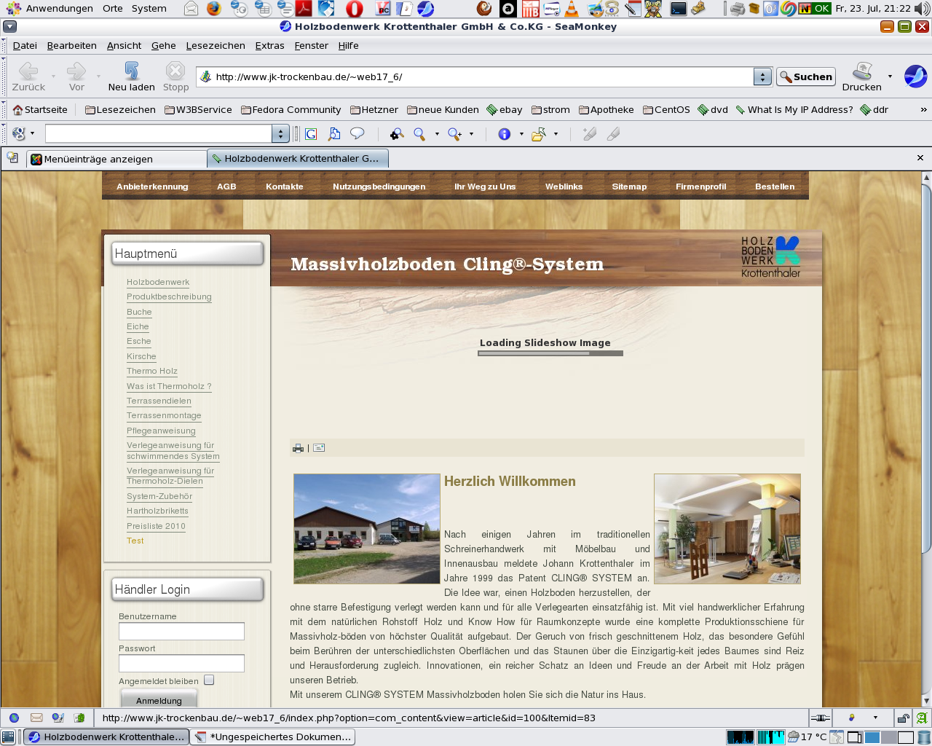The width and height of the screenshot is (932, 746).
Task: Go back with the Zurück button
Action: [28, 76]
